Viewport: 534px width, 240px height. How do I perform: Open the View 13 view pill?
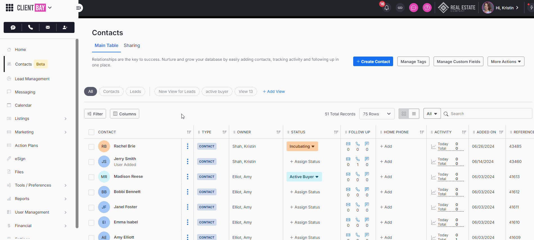click(x=246, y=91)
